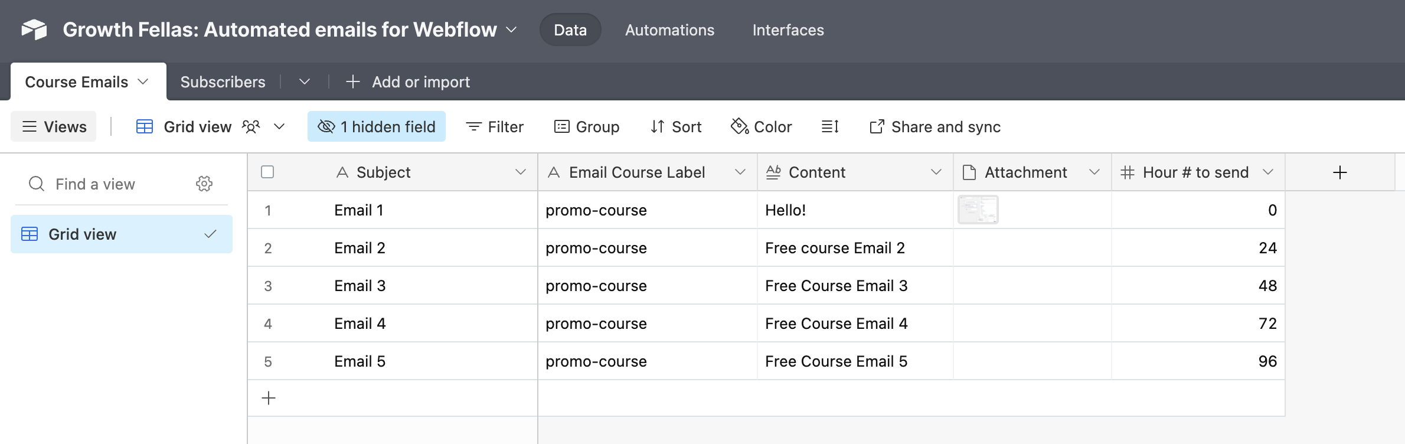
Task: Open the Color options
Action: tap(762, 126)
